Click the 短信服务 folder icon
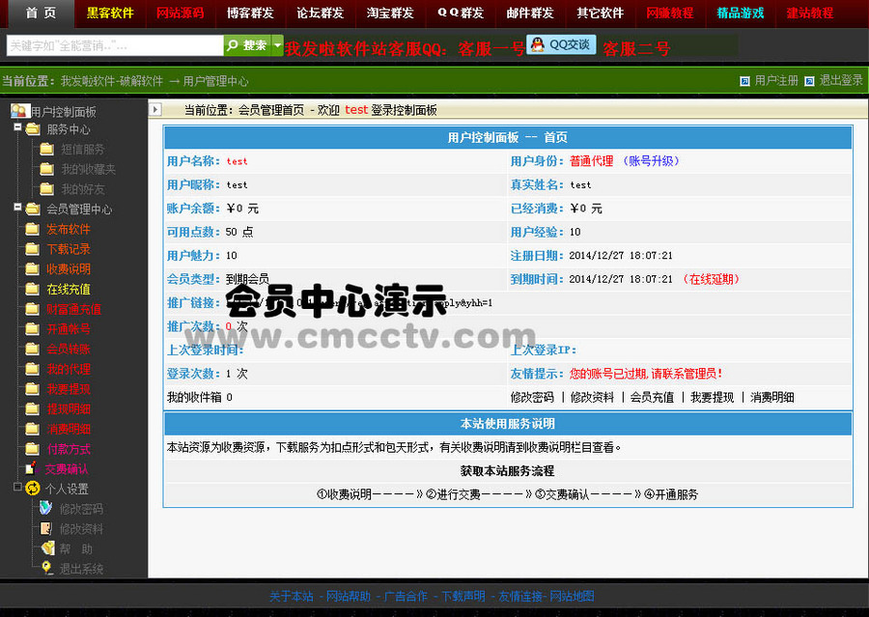Screen dimensions: 869x617 click(47, 149)
